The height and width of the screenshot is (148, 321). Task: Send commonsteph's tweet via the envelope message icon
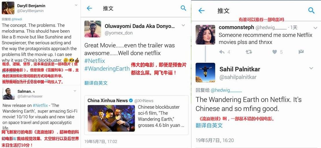[301, 52]
